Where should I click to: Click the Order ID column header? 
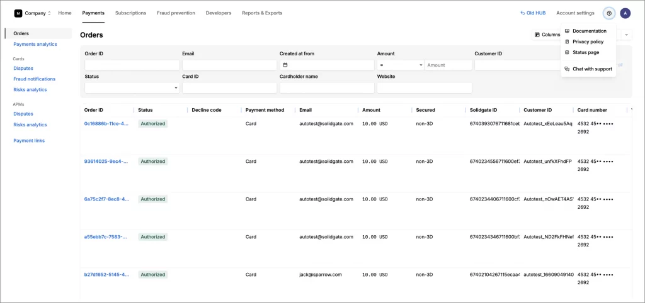pyautogui.click(x=94, y=110)
